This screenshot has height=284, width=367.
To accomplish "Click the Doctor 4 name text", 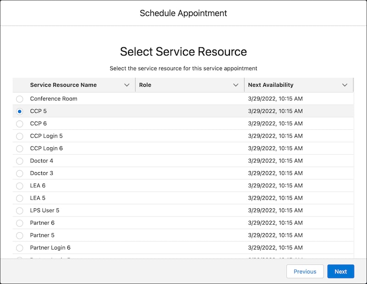I will 42,161.
